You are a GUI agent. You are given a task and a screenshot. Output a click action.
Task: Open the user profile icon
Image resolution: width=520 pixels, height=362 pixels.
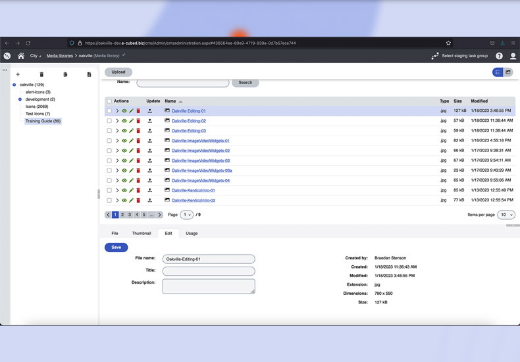coord(513,56)
